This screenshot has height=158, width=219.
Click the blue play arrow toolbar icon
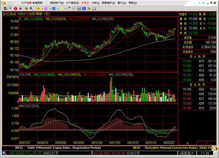coord(21,9)
